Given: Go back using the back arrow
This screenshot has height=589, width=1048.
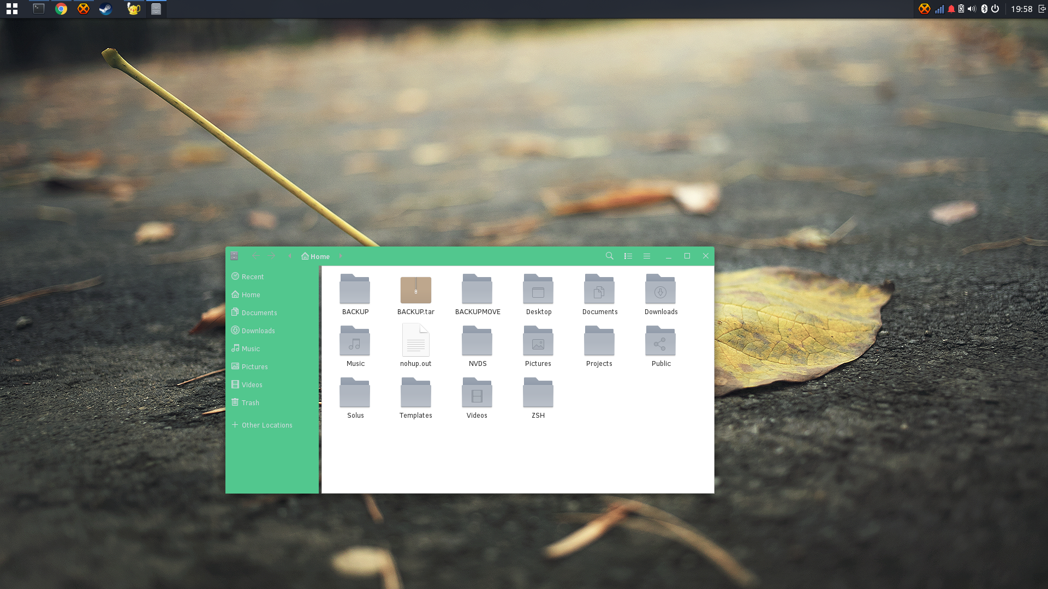Looking at the screenshot, I should [x=255, y=256].
